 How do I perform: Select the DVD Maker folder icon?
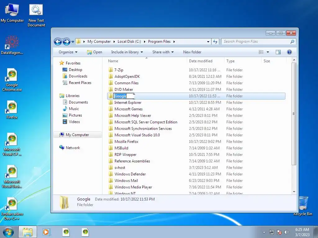(111, 90)
